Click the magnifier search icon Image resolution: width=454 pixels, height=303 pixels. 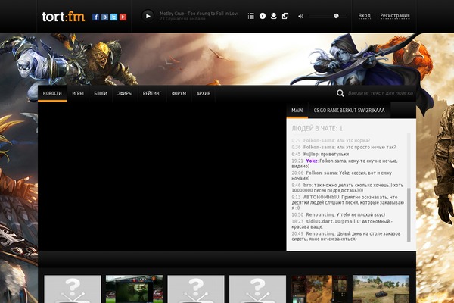pyautogui.click(x=340, y=93)
